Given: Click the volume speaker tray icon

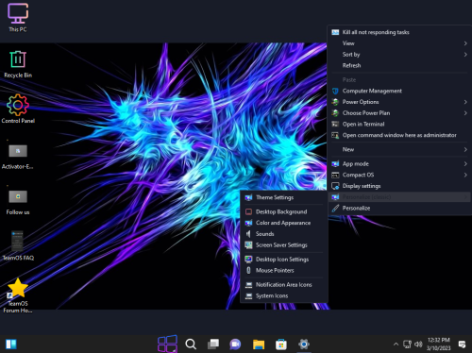Looking at the screenshot, I should click(418, 345).
